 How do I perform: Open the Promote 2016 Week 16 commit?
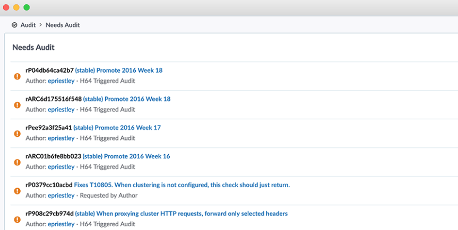126,156
